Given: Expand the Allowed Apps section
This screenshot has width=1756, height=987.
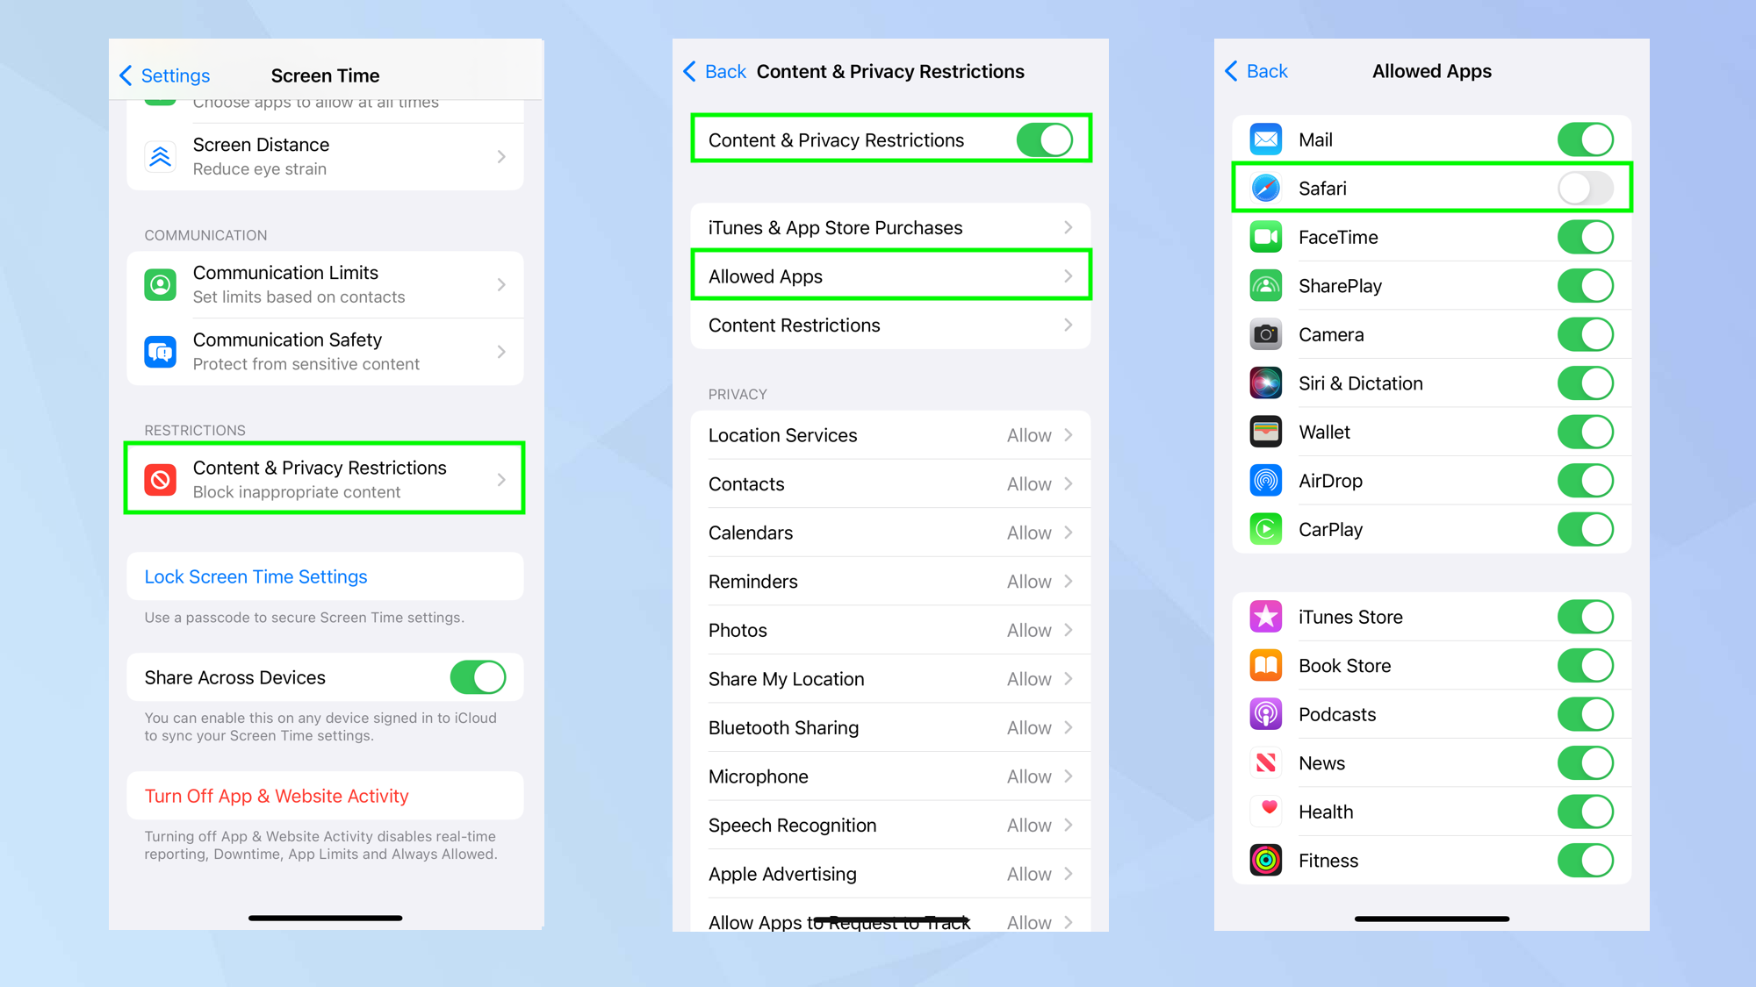Looking at the screenshot, I should [889, 276].
